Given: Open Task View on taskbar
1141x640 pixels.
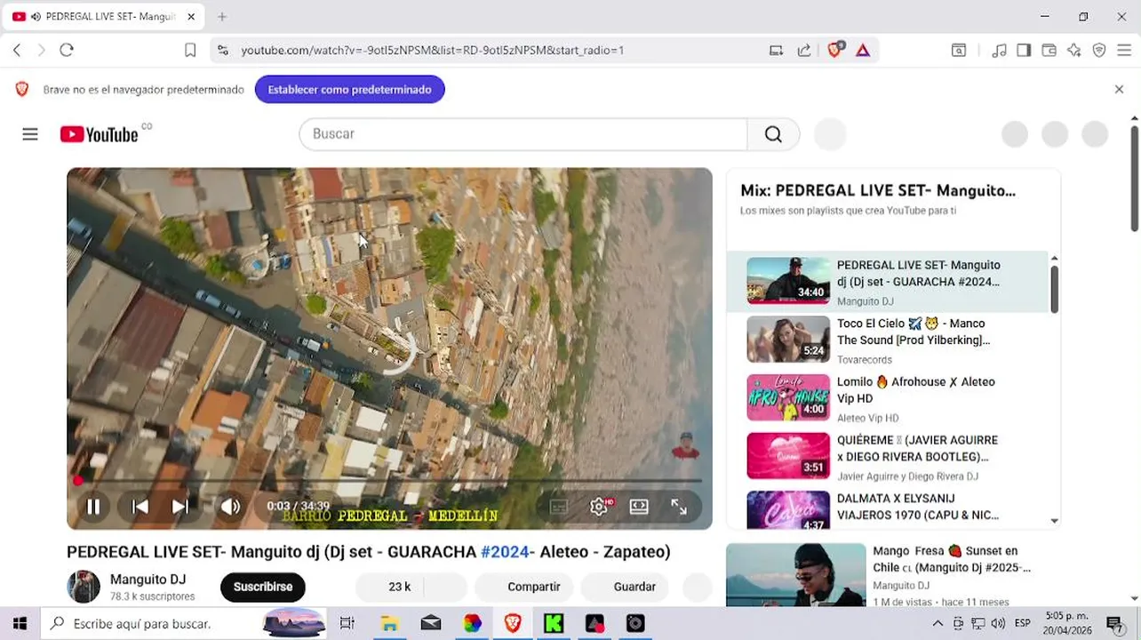Looking at the screenshot, I should (x=347, y=624).
